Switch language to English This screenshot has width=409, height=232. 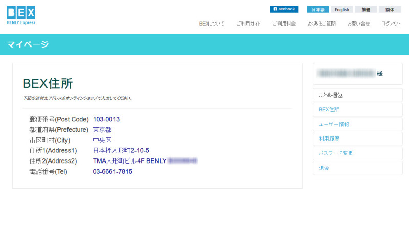click(x=342, y=9)
